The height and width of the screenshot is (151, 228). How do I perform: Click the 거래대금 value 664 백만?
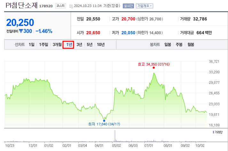coord(204,33)
